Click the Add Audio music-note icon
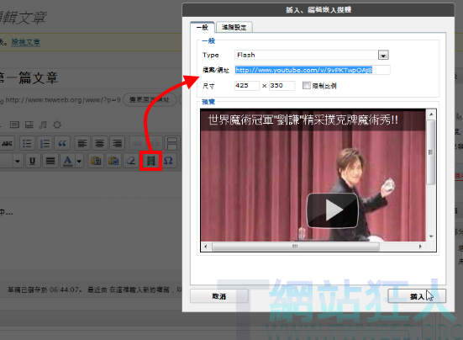 tap(43, 125)
